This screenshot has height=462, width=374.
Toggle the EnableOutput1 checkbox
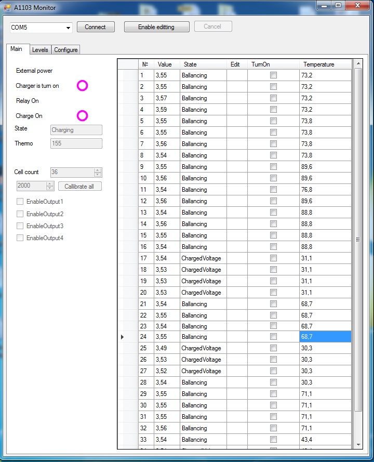click(20, 201)
